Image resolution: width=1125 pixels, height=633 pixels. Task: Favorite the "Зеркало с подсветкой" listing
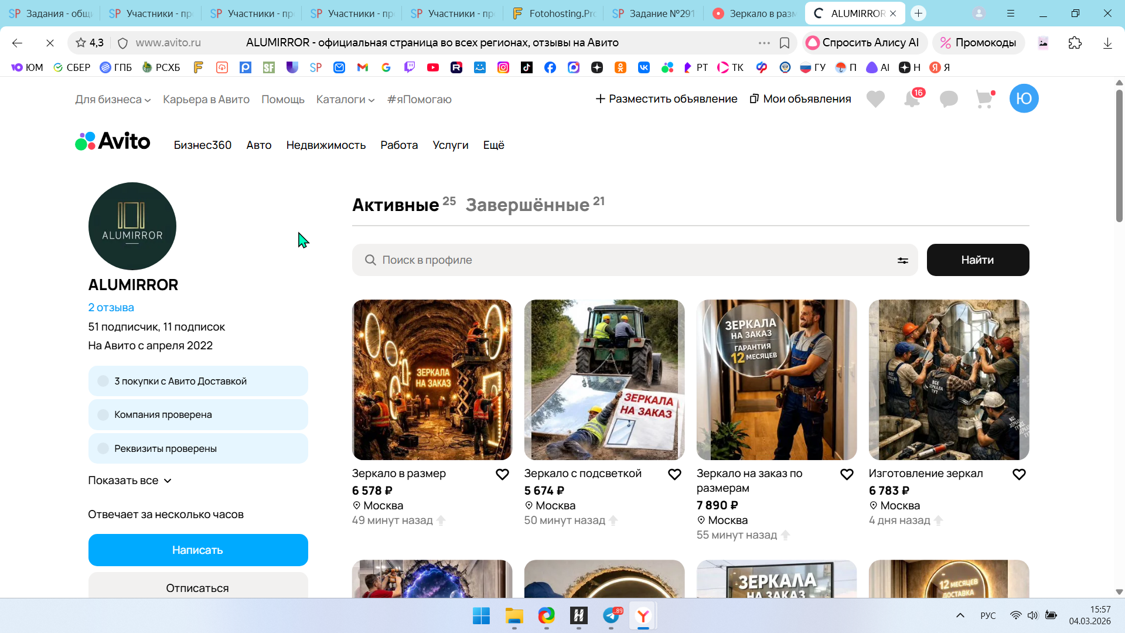(674, 474)
